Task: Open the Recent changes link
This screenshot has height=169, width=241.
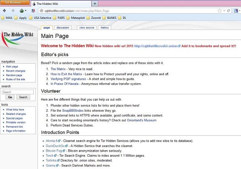Action: (x=16, y=71)
